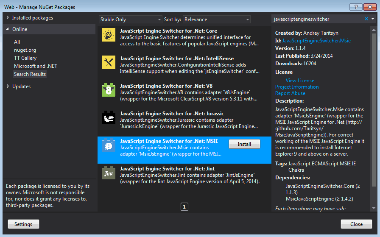The height and width of the screenshot is (237, 380).
Task: Click the details pane scrollbar thumb
Action: pos(374,109)
